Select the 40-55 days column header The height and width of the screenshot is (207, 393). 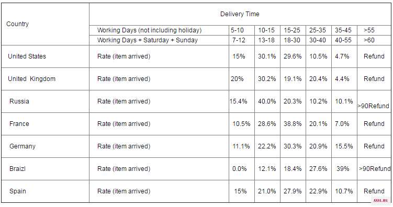pyautogui.click(x=344, y=40)
